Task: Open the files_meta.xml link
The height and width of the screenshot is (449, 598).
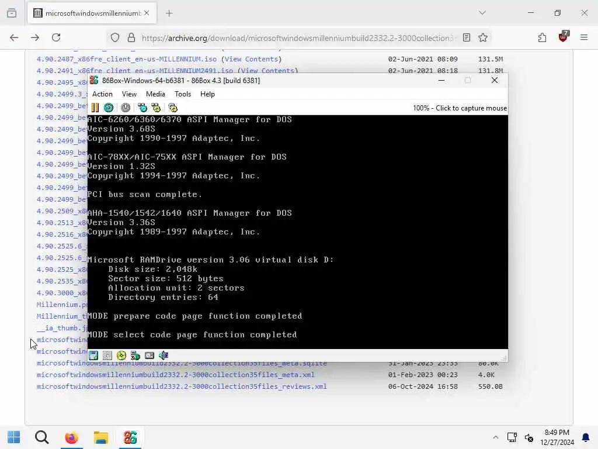Action: tap(175, 375)
